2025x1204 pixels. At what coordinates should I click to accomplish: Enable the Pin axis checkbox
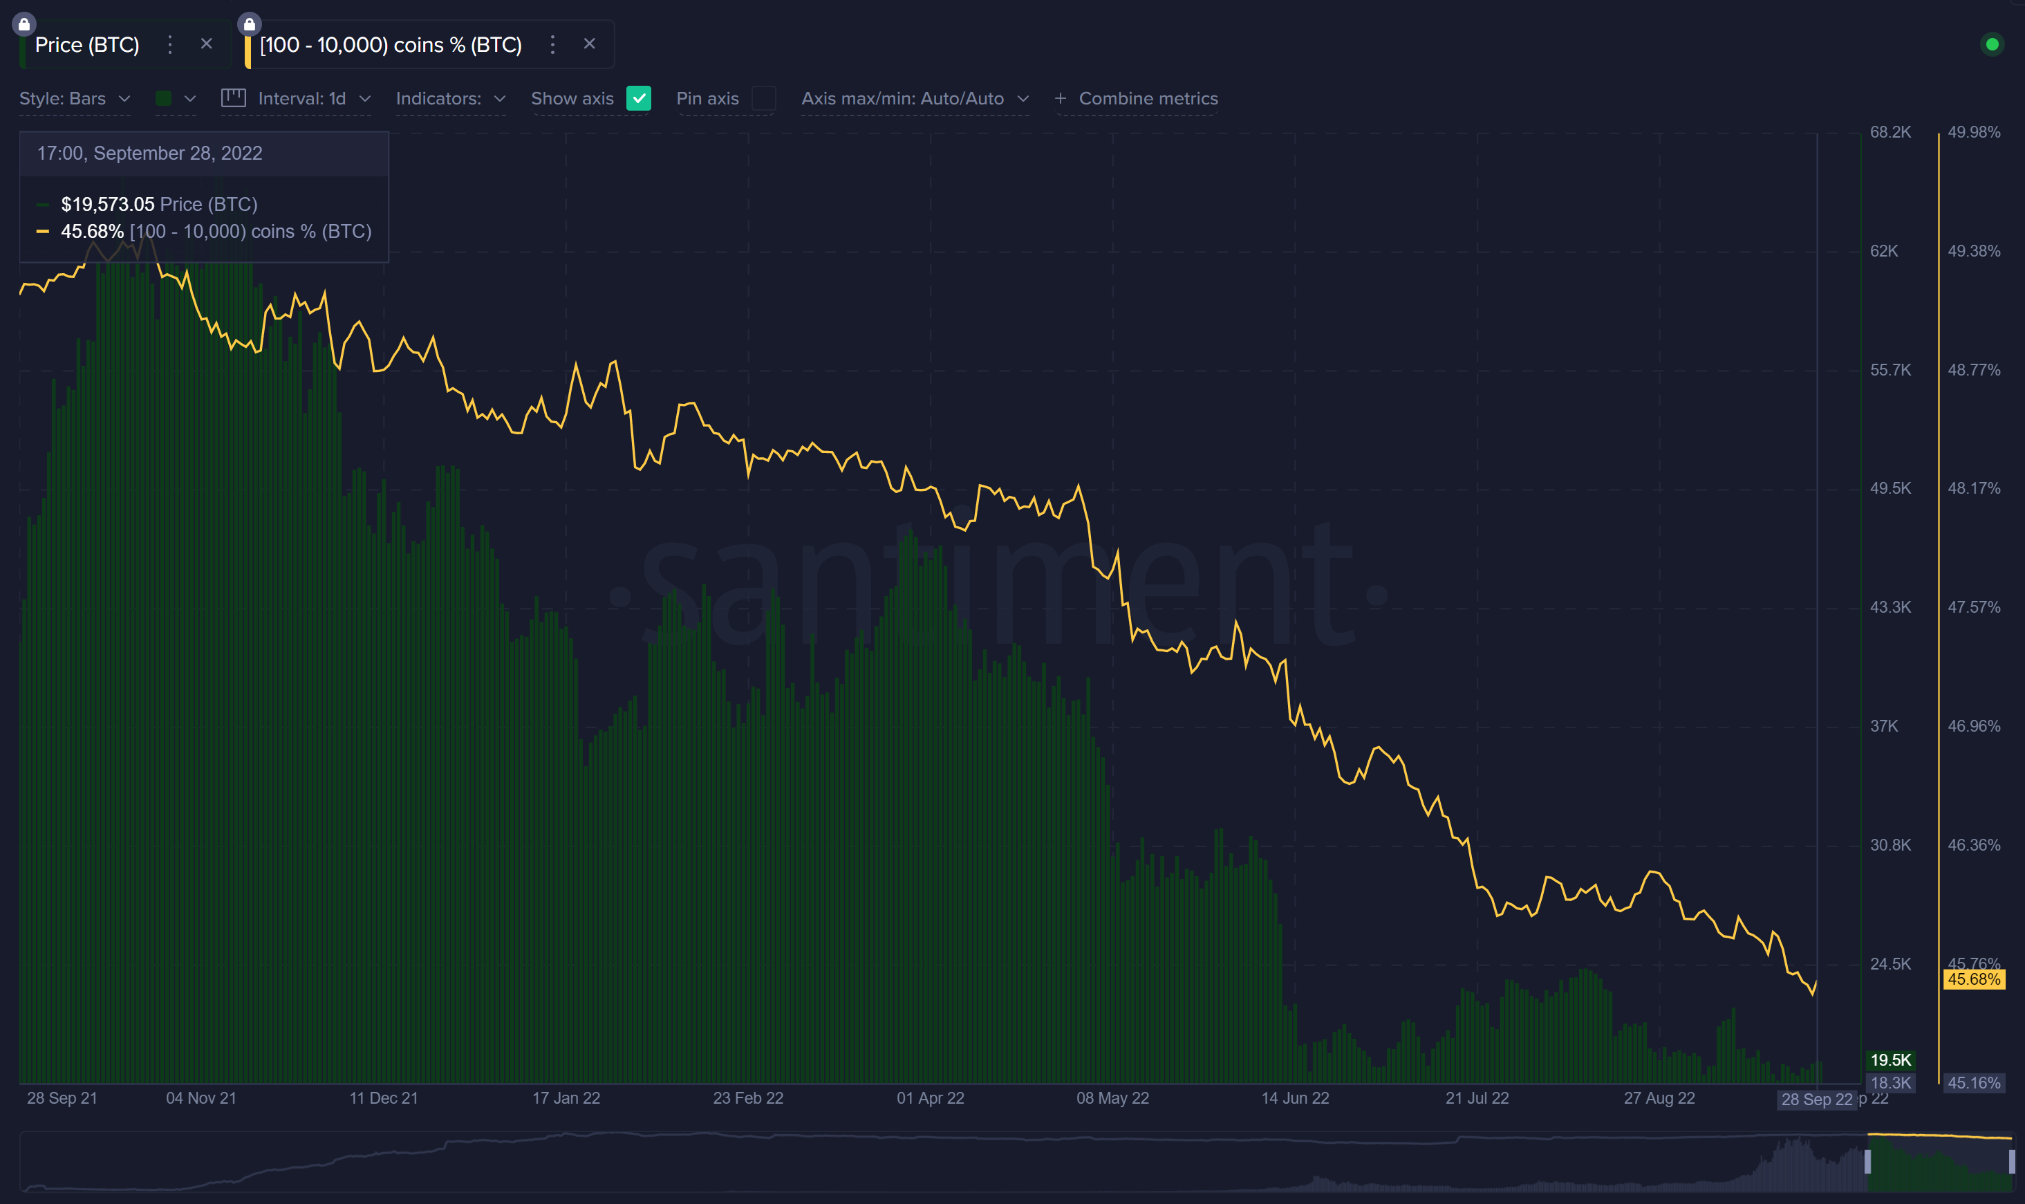[763, 98]
